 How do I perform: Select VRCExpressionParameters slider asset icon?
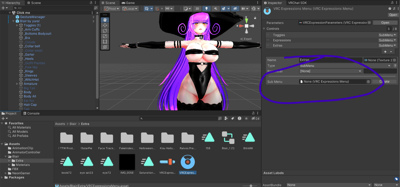(167, 162)
